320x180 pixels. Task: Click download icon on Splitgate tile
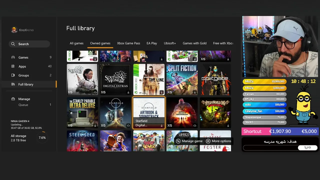click(x=228, y=92)
